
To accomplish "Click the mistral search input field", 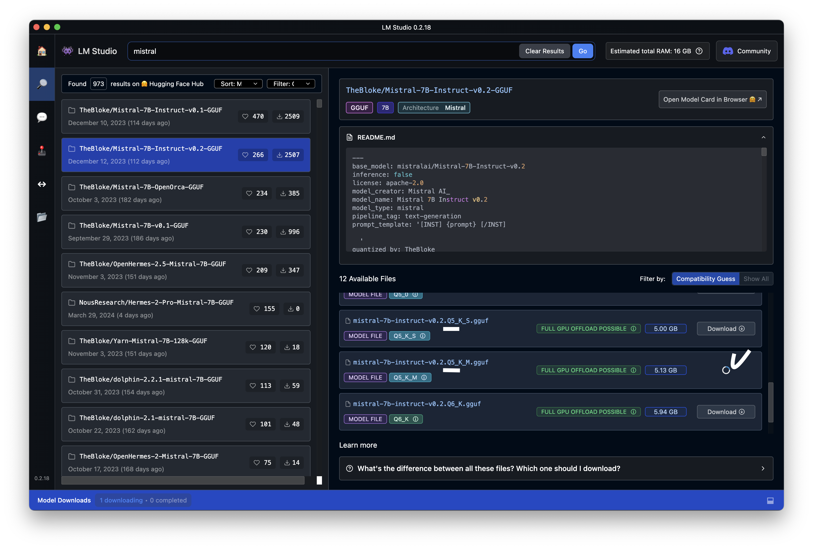I will [322, 51].
